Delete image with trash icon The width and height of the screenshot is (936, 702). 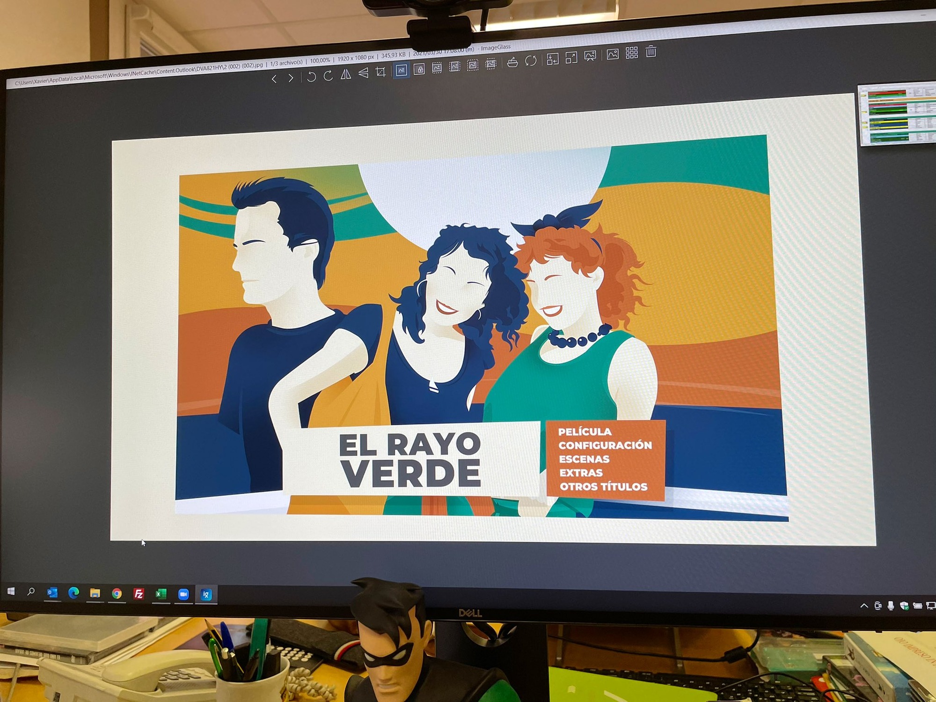click(x=651, y=51)
